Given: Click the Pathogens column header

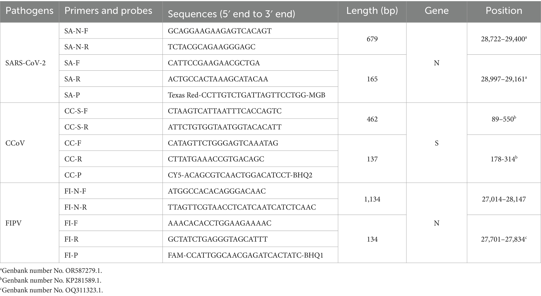Looking at the screenshot, I should click(29, 11).
